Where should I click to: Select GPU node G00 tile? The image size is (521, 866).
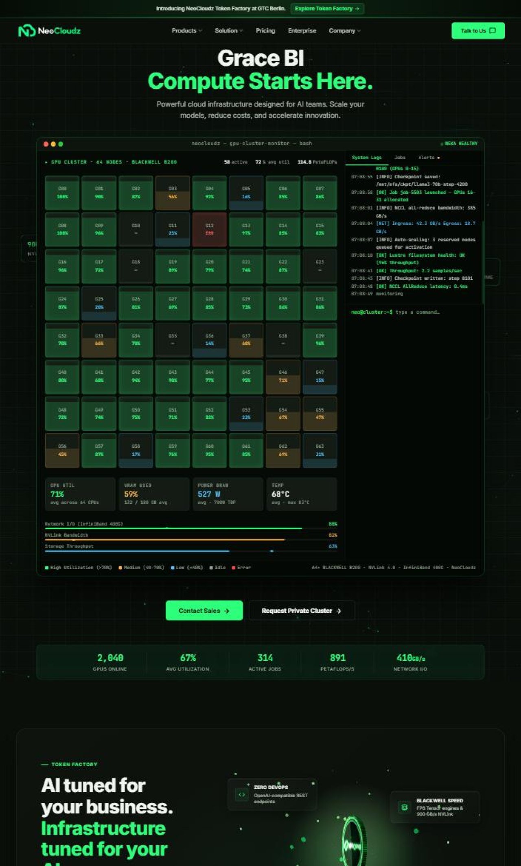click(62, 193)
